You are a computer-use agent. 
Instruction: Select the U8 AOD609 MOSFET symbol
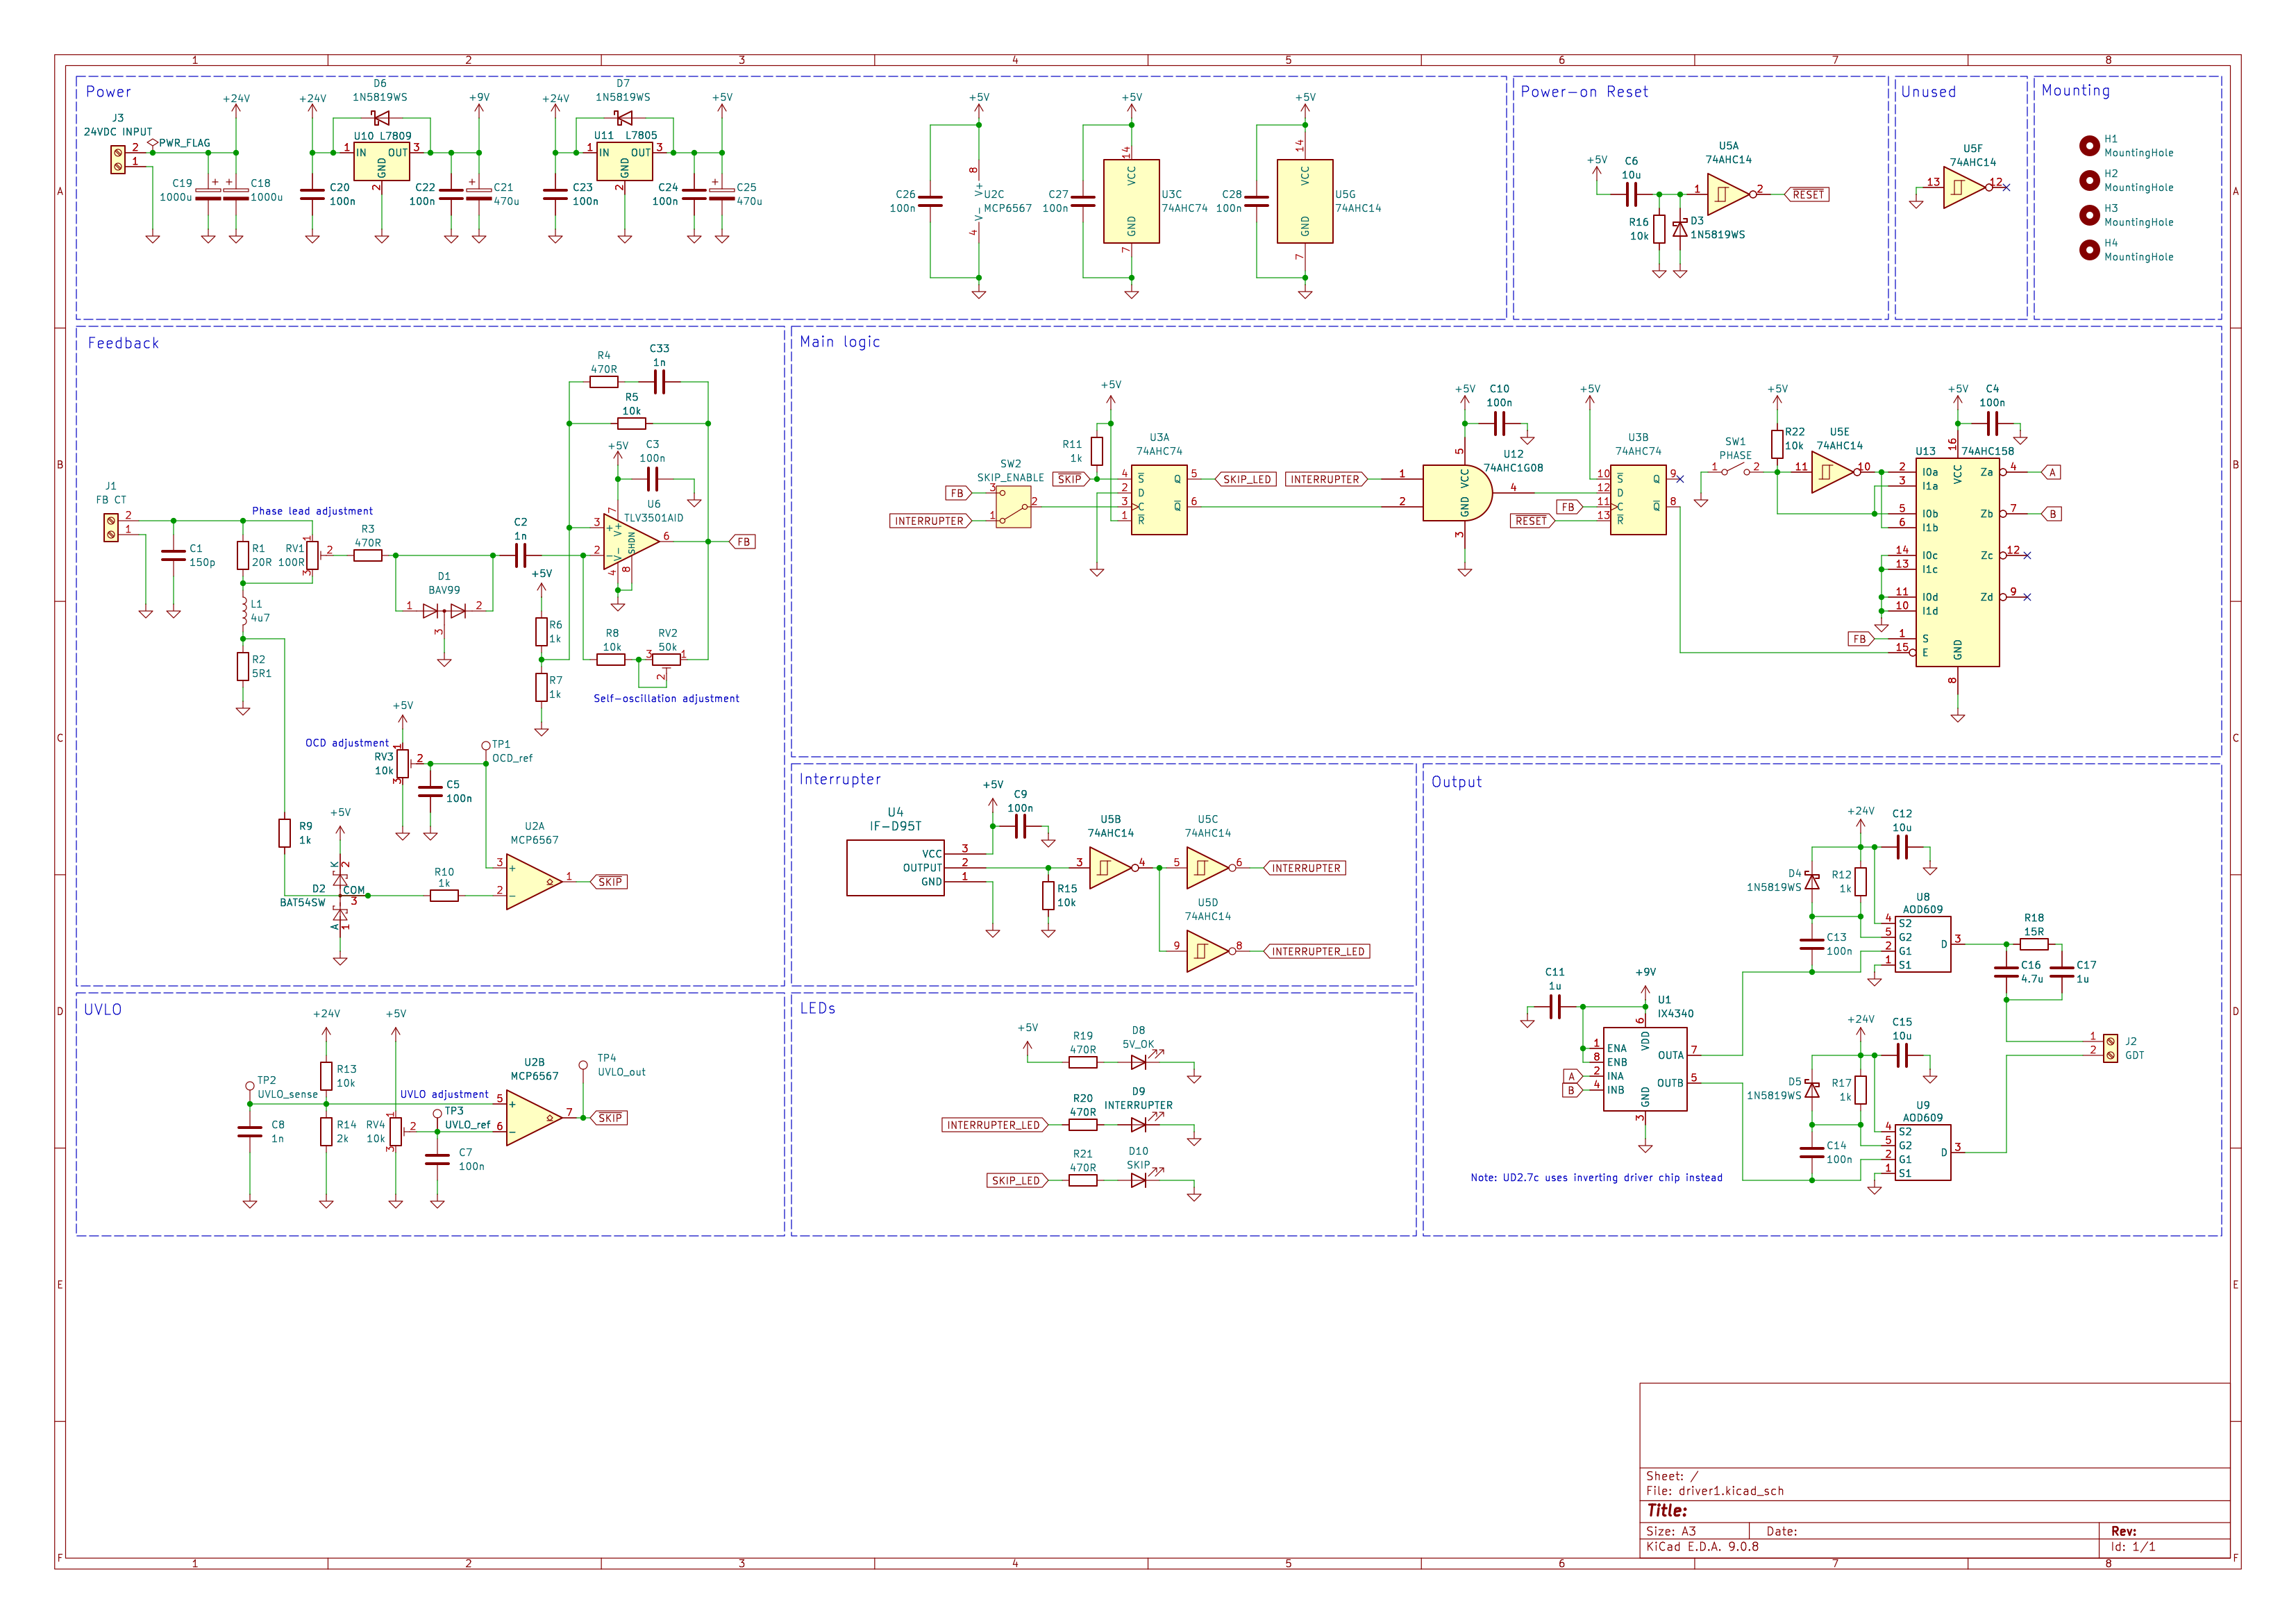(x=1923, y=944)
